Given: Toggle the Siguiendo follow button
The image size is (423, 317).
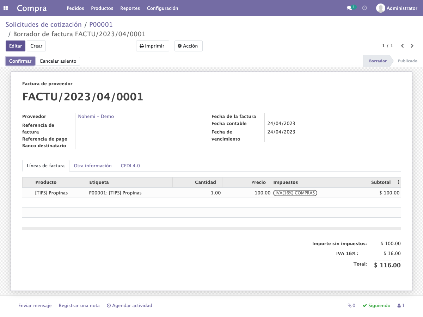Looking at the screenshot, I should [x=376, y=306].
